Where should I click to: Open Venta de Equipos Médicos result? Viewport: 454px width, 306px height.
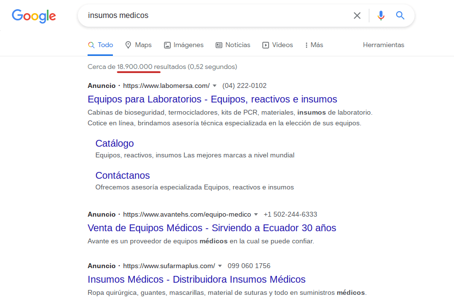212,228
